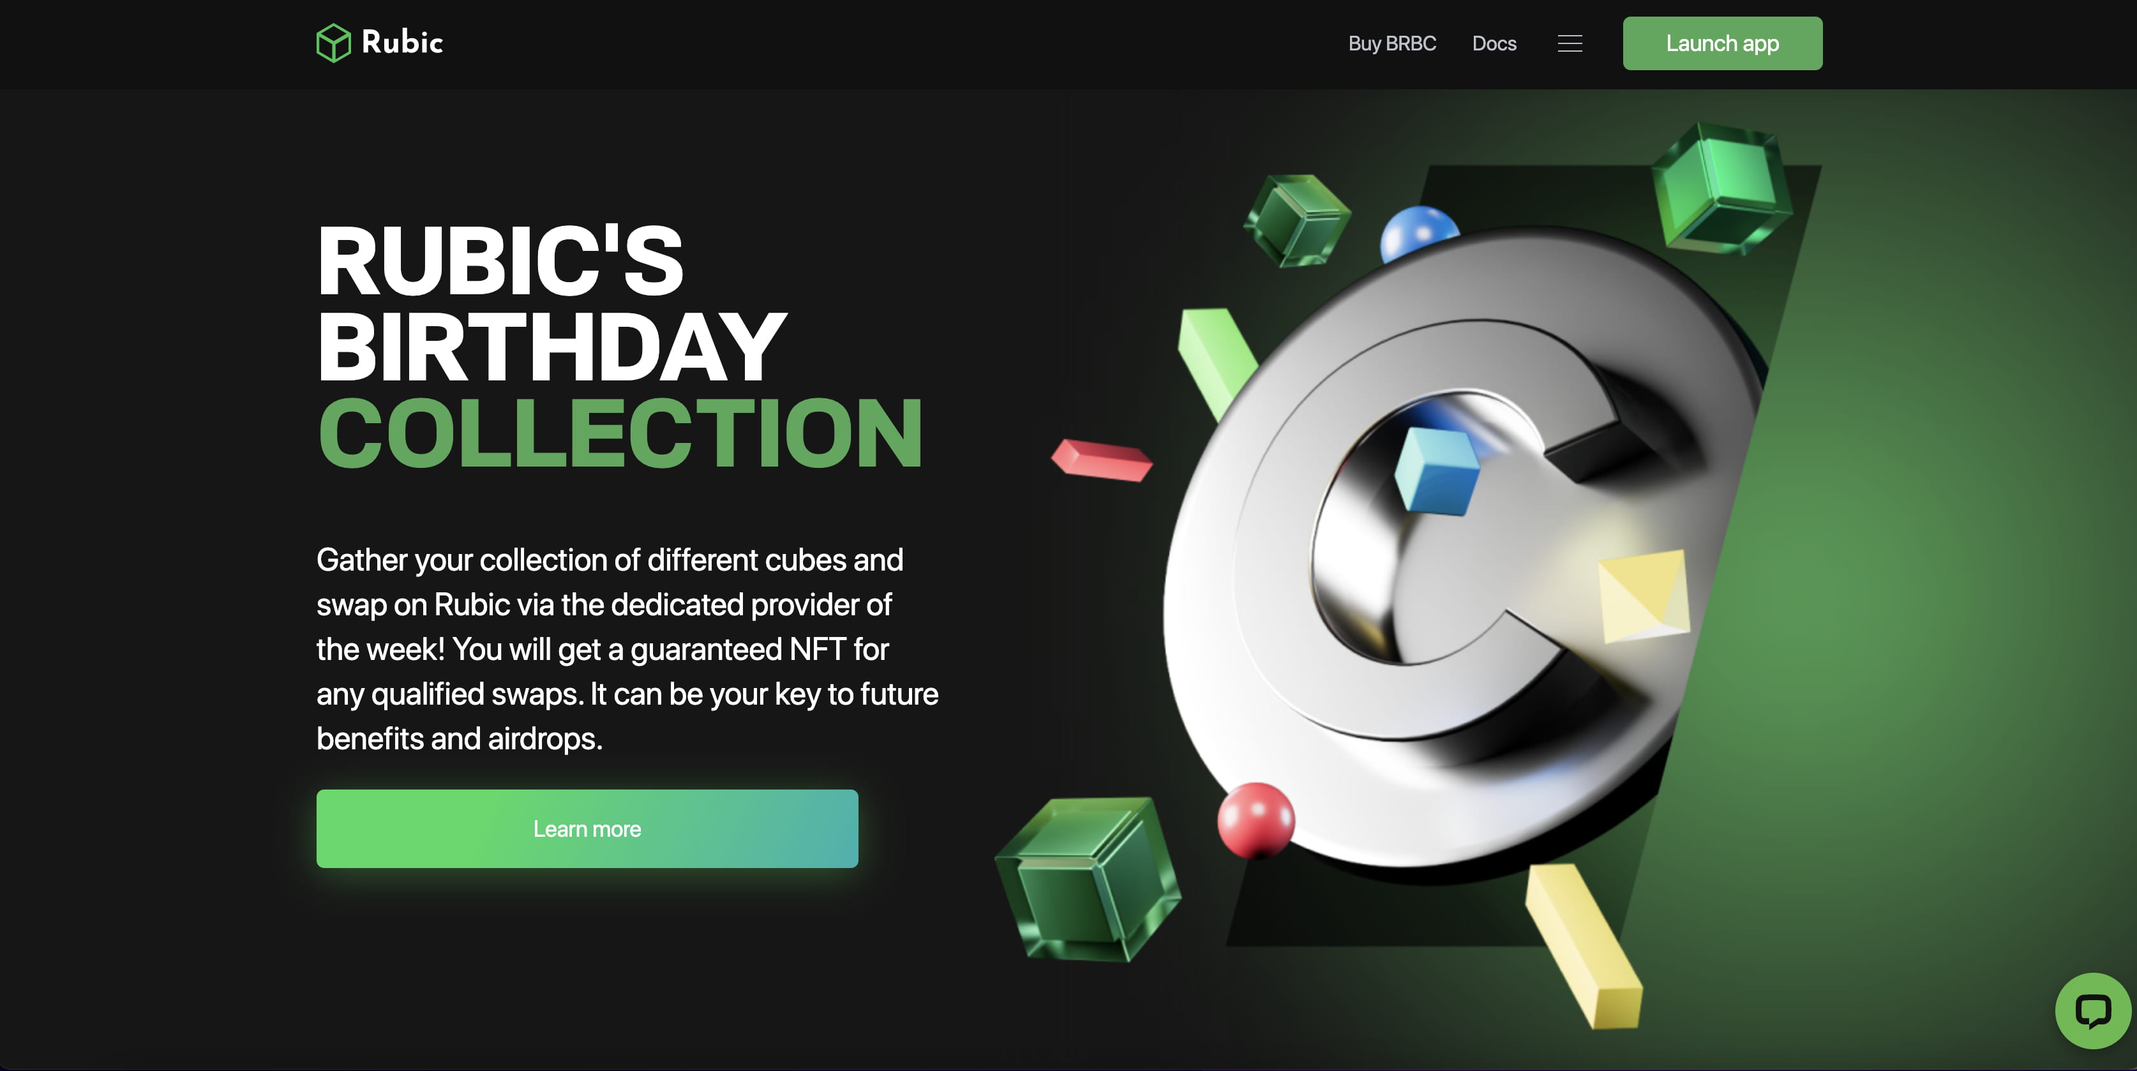
Task: Open the Docs navigation link
Action: pyautogui.click(x=1493, y=43)
